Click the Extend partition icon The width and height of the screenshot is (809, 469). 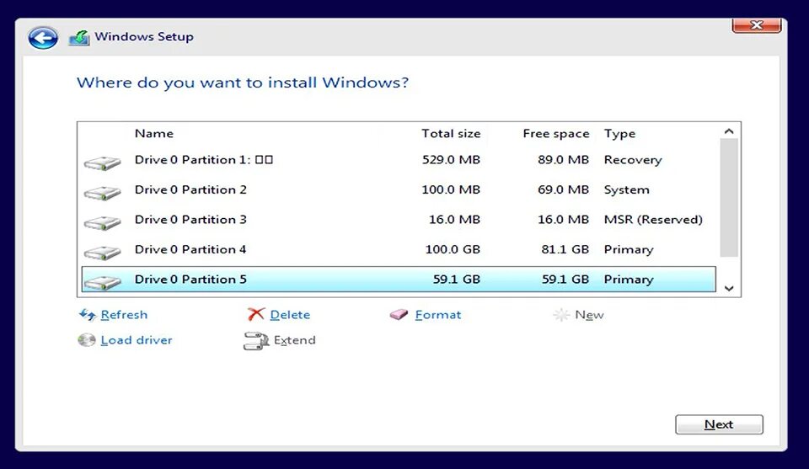coord(256,341)
